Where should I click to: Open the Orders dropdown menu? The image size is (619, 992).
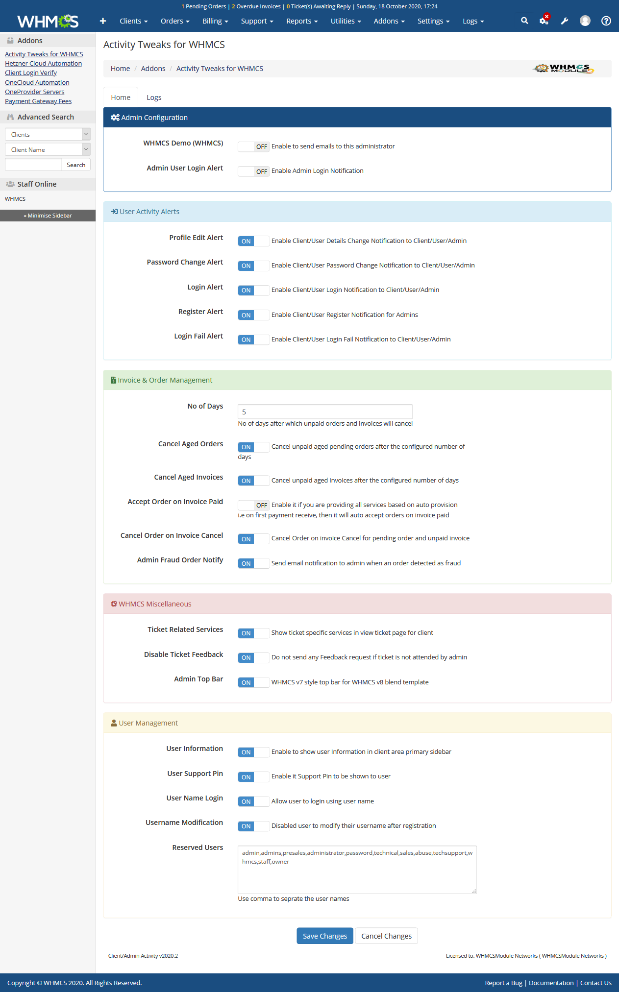pos(175,21)
